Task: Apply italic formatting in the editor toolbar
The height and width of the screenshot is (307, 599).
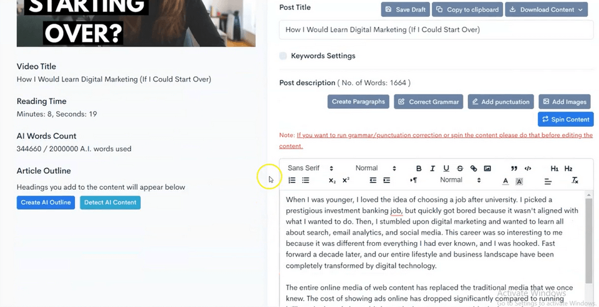Action: 432,168
